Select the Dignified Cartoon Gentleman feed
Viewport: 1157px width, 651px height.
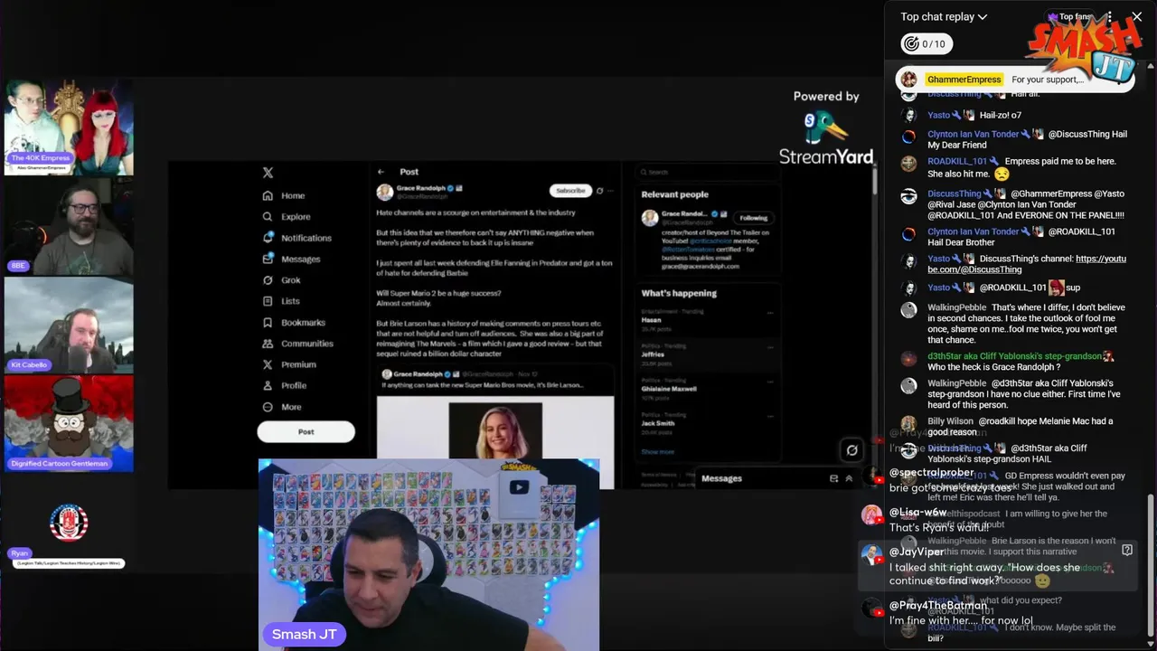tap(69, 424)
